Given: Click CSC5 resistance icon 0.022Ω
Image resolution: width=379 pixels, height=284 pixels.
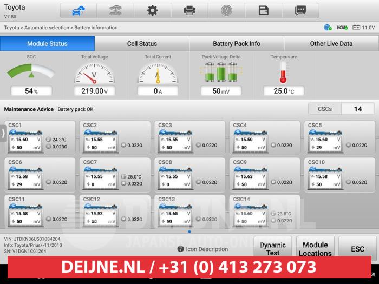Looking at the screenshot, I should (x=348, y=145).
